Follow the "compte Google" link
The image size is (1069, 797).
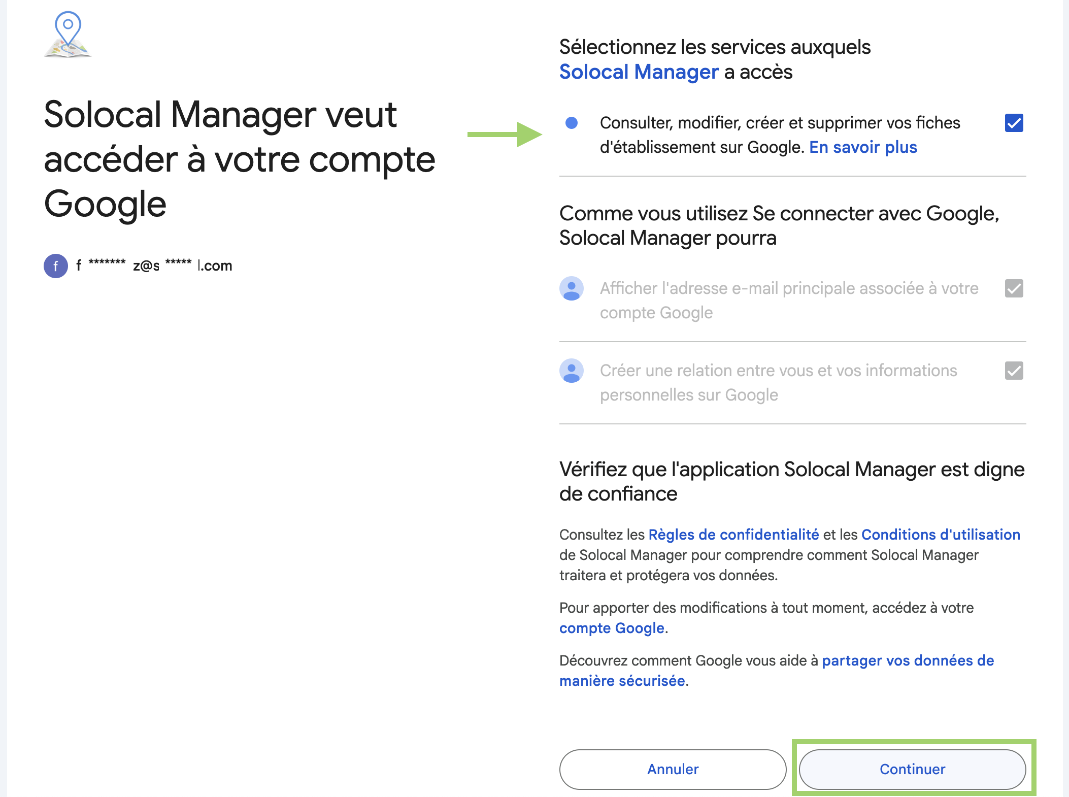pos(612,628)
